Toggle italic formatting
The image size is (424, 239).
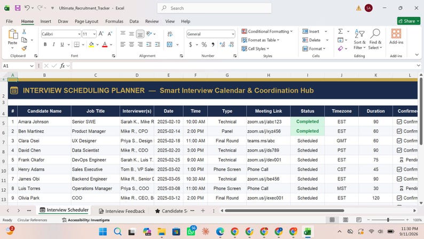(53, 44)
